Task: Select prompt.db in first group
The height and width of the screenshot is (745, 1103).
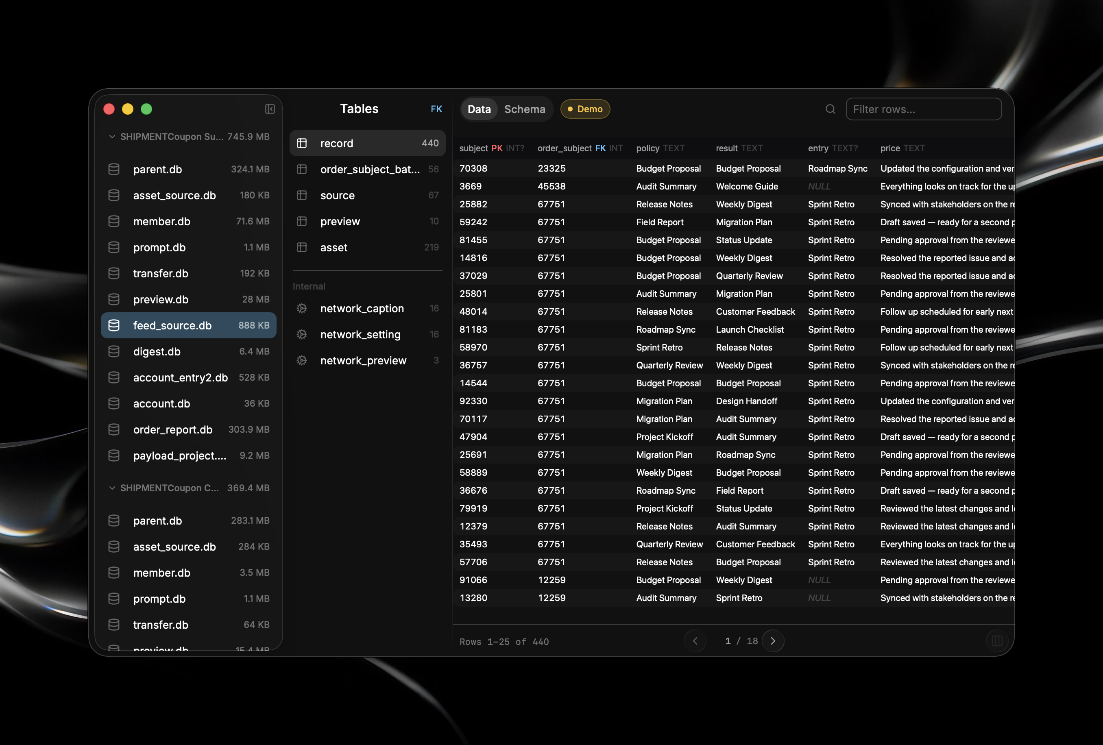Action: tap(189, 247)
